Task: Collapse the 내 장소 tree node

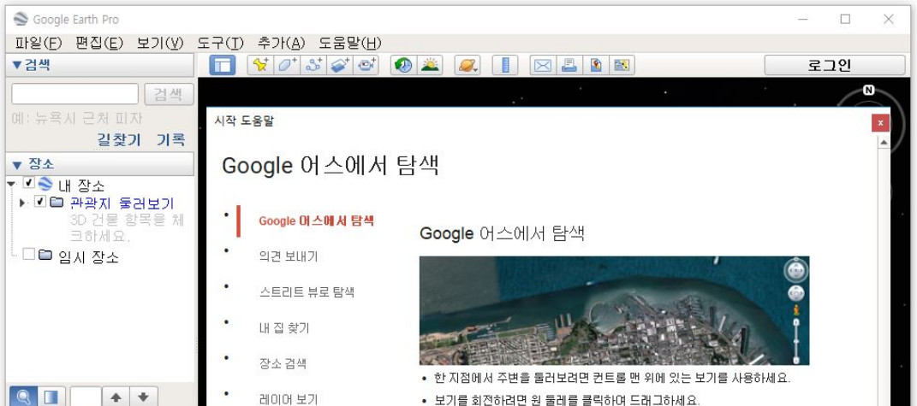Action: [x=11, y=184]
